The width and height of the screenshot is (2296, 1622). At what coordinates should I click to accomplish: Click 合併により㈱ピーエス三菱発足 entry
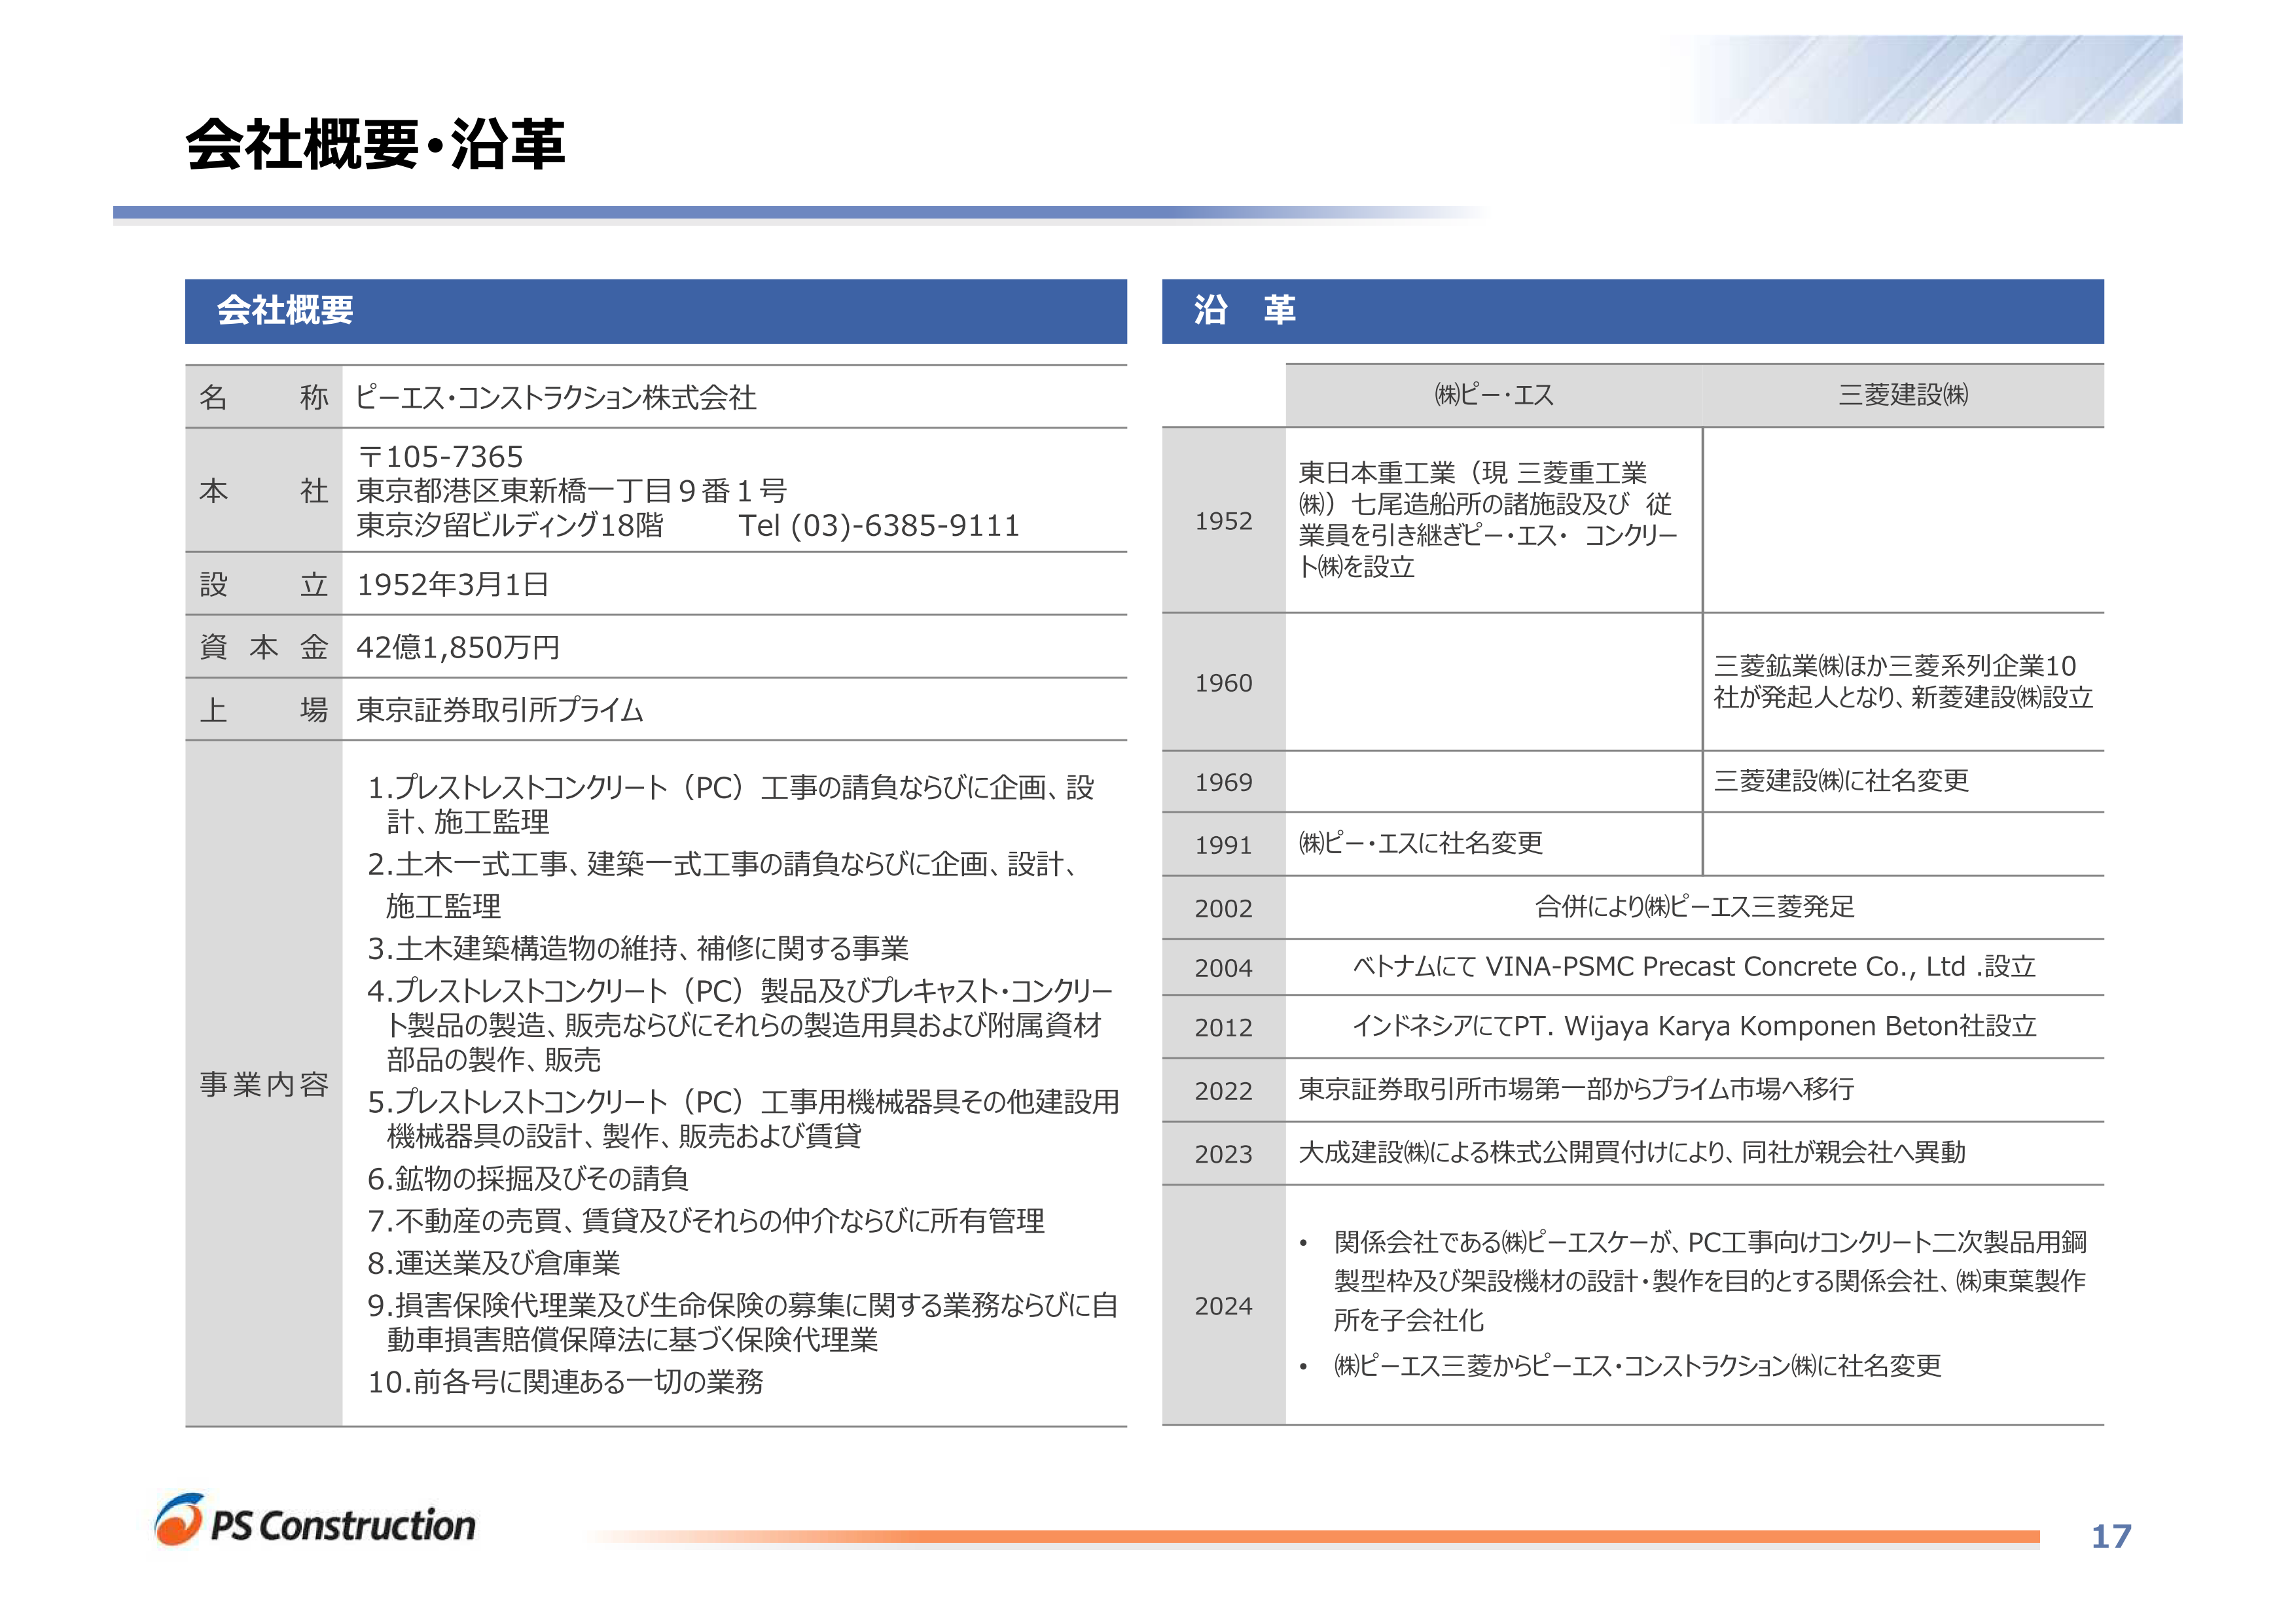tap(1695, 908)
